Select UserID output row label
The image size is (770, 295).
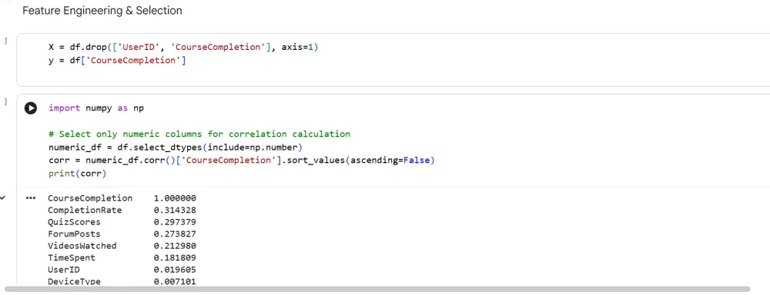pyautogui.click(x=63, y=270)
